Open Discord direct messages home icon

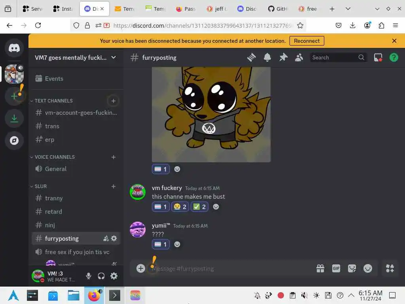[x=14, y=48]
